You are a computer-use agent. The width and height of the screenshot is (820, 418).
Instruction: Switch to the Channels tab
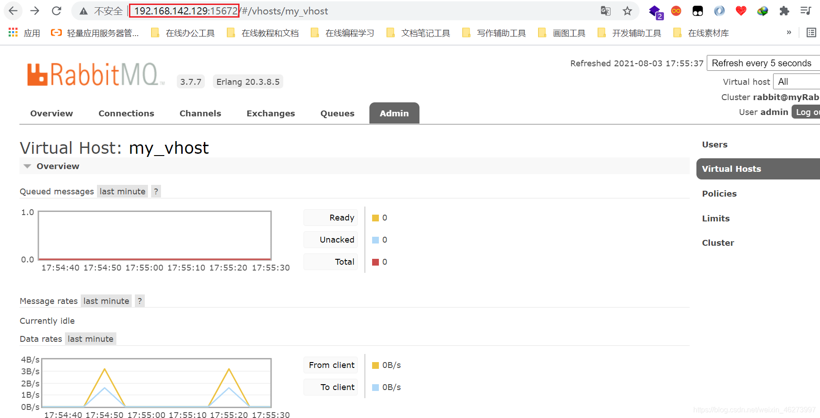[x=200, y=113]
